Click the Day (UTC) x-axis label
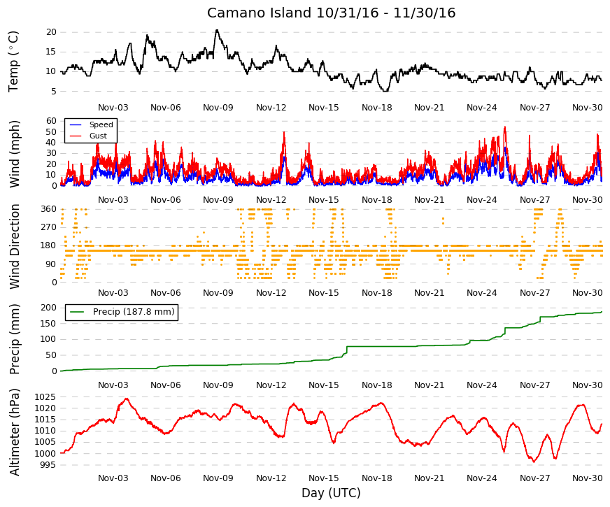Image resolution: width=610 pixels, height=507 pixels. [x=331, y=493]
